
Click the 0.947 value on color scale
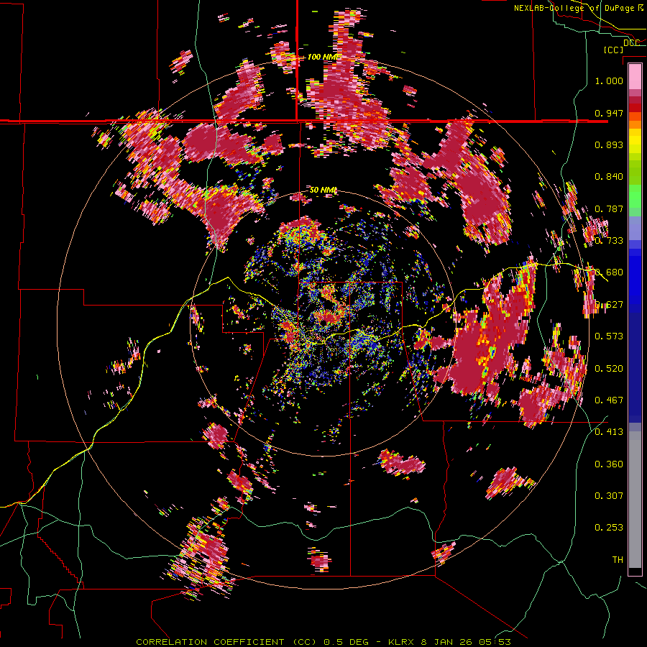(x=609, y=113)
